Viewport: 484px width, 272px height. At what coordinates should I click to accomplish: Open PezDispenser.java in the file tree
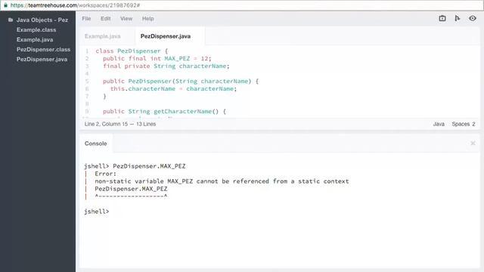pyautogui.click(x=42, y=59)
